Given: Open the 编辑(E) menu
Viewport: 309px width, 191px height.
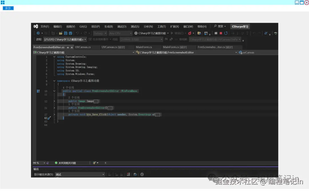Looking at the screenshot, I should (58, 27).
